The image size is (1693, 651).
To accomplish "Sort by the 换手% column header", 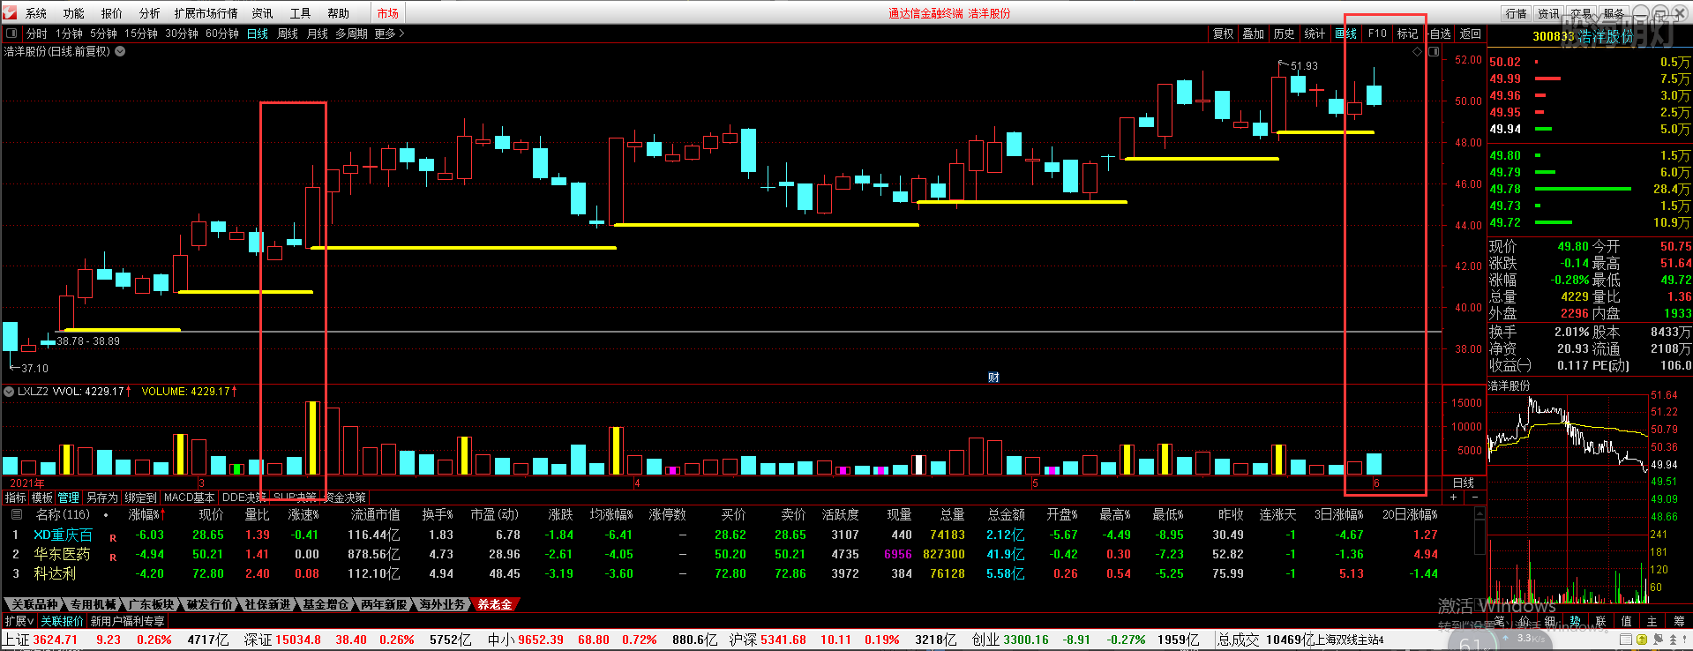I will [437, 514].
